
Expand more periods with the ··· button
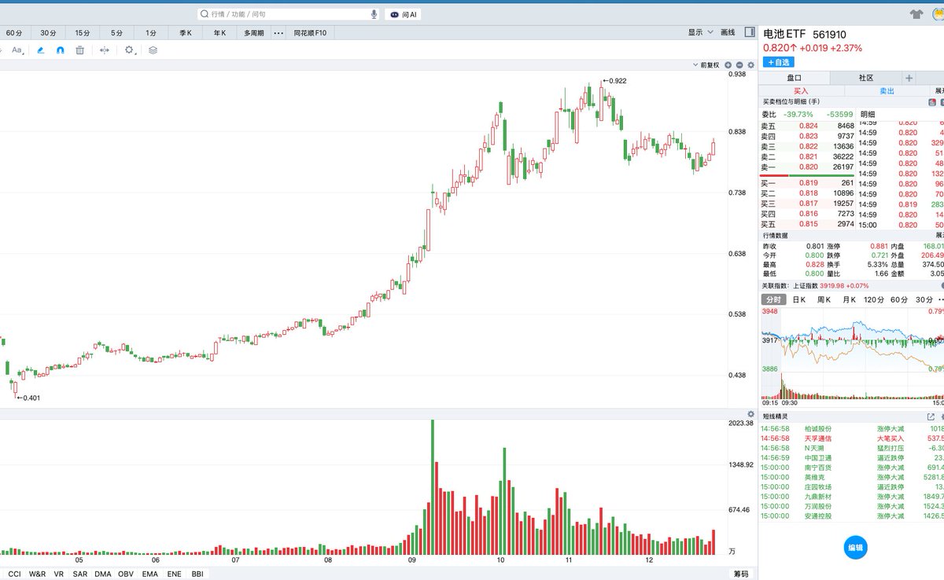[278, 32]
